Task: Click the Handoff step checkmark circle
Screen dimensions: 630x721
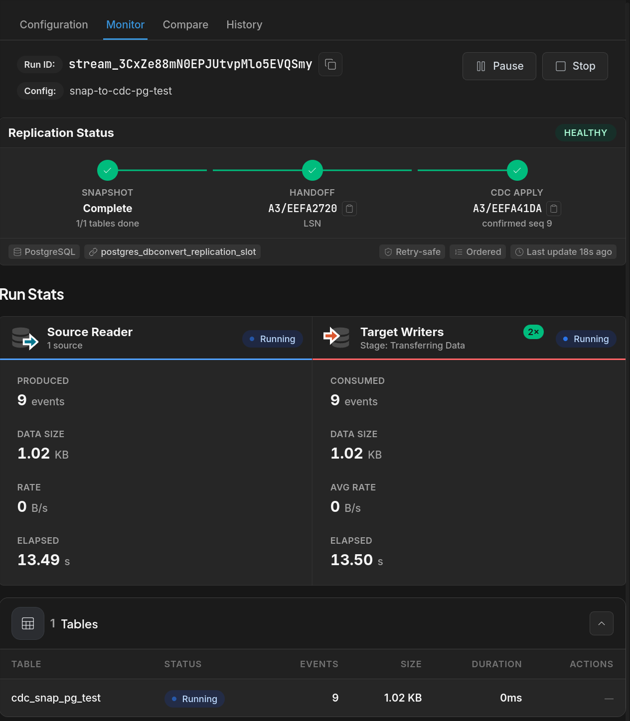Action: 313,170
